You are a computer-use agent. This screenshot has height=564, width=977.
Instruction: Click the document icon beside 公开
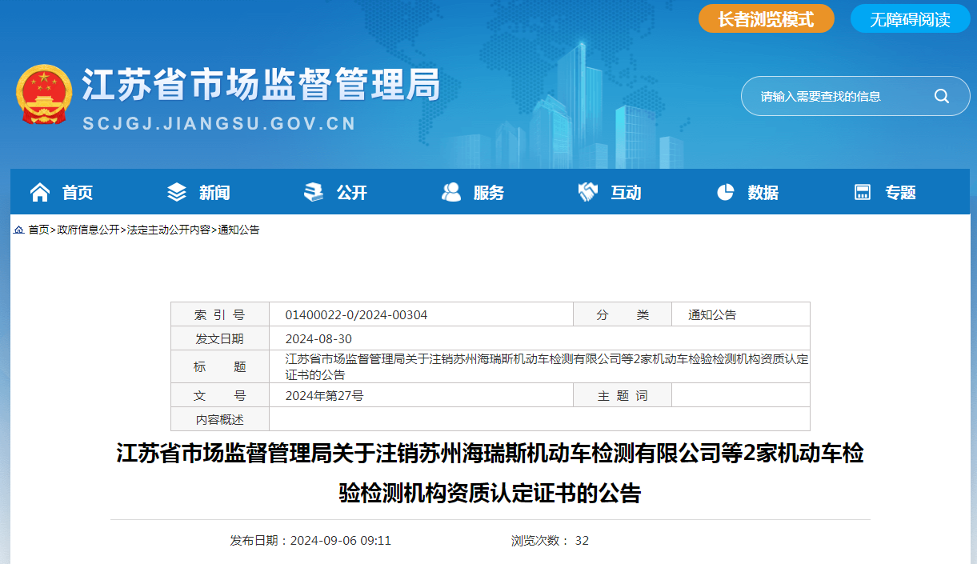point(314,192)
